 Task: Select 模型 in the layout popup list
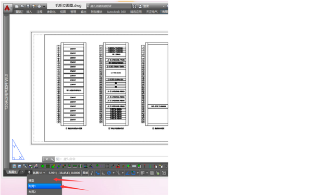[x=44, y=180]
